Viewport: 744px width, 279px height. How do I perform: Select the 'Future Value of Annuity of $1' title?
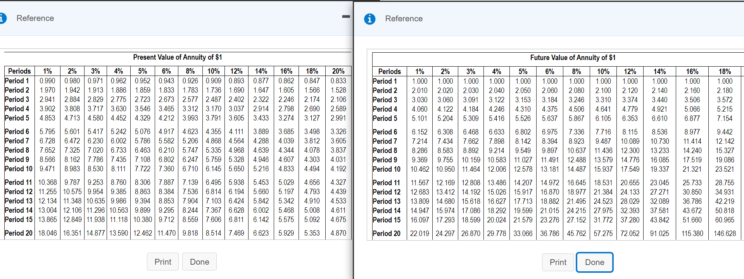point(573,58)
